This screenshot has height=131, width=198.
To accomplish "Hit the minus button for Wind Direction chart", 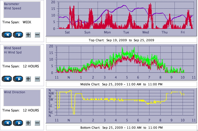I will pos(37,123).
